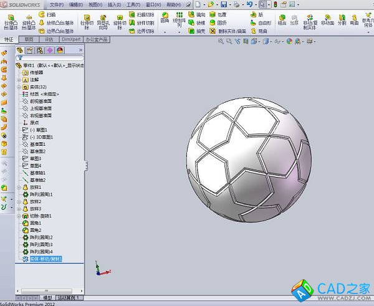This screenshot has width=374, height=306.
Task: Open the DimXpertManager target icon tab
Action: tap(49, 50)
